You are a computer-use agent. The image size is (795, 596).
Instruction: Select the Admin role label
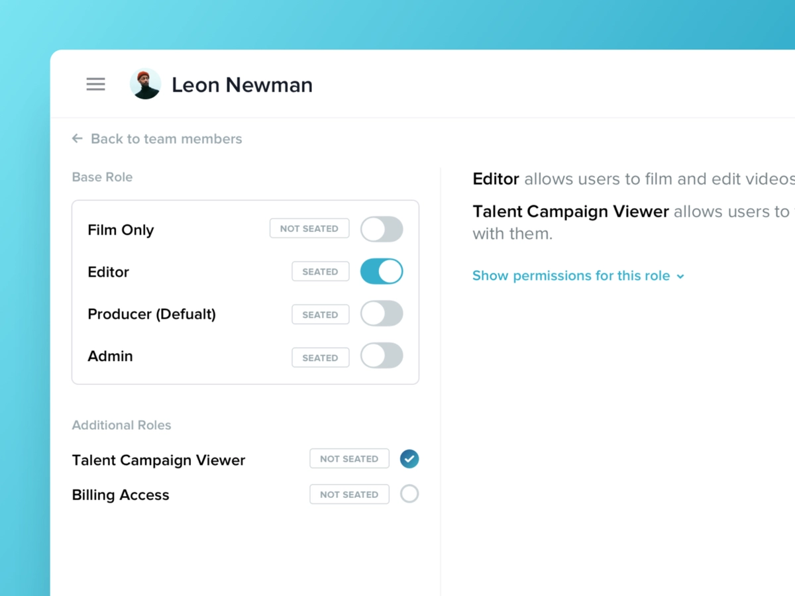click(x=110, y=356)
